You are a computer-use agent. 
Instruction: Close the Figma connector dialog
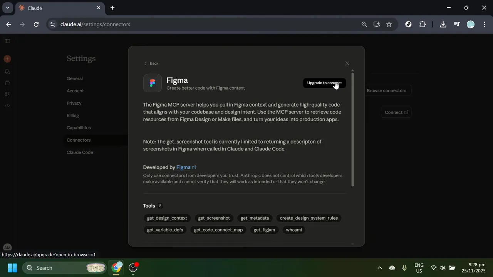(x=347, y=63)
